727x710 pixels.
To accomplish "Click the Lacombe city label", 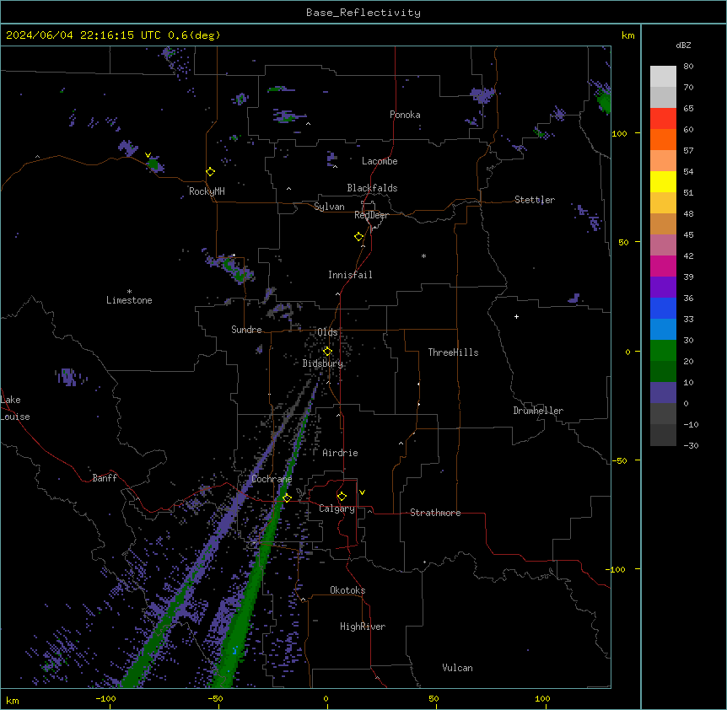I will click(x=380, y=161).
